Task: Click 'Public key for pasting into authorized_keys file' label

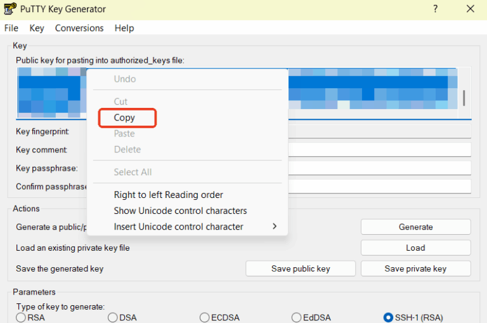Action: pyautogui.click(x=100, y=60)
